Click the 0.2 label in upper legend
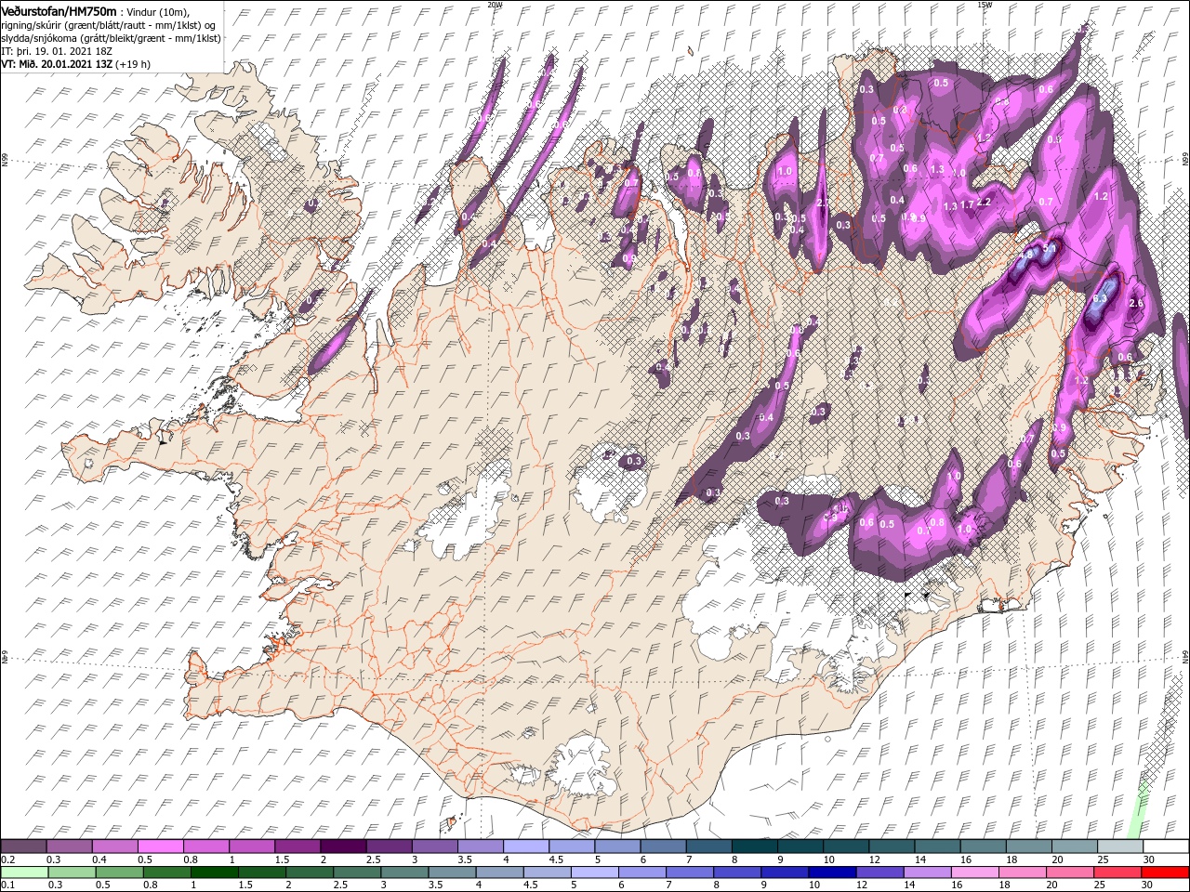 click(8, 859)
